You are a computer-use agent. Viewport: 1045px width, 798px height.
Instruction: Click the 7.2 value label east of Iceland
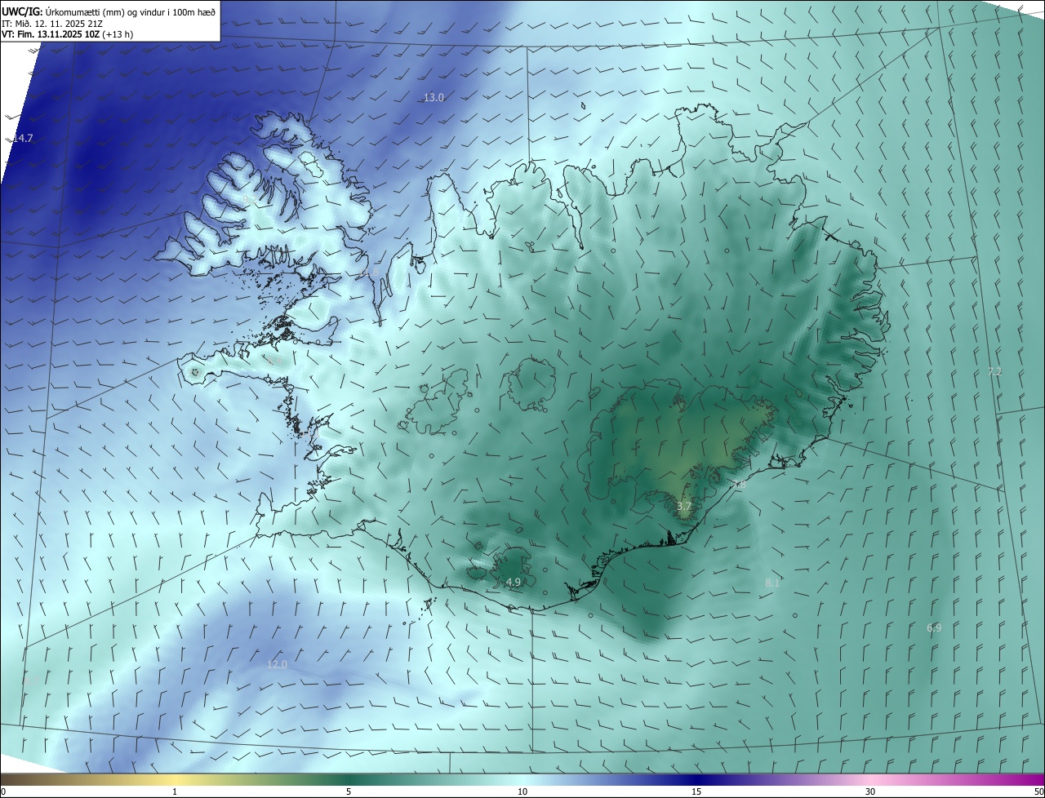pos(994,372)
